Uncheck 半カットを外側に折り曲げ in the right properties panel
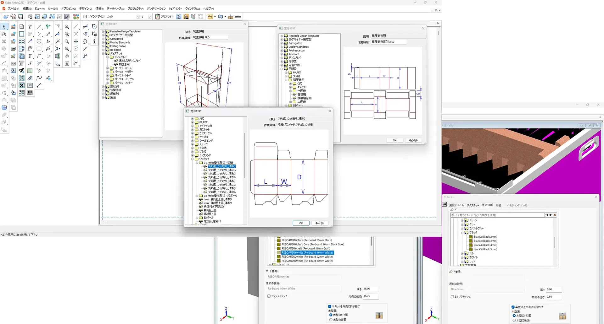 point(513,307)
